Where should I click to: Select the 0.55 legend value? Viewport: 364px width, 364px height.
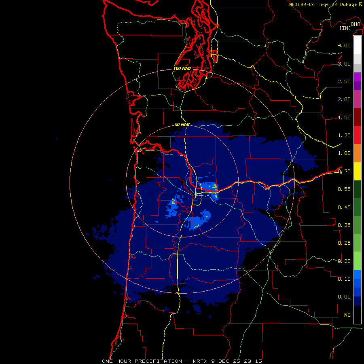(x=344, y=189)
